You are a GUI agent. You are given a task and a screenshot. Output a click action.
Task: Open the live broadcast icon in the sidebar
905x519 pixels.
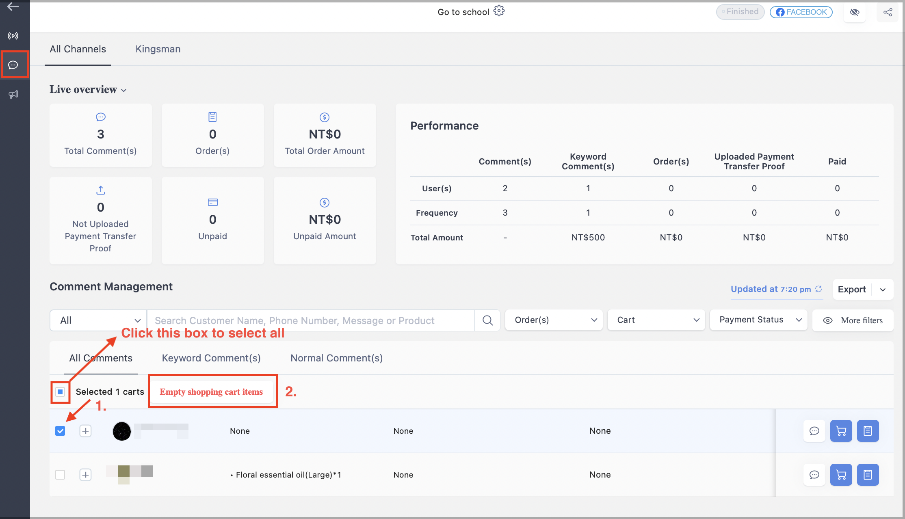(13, 36)
